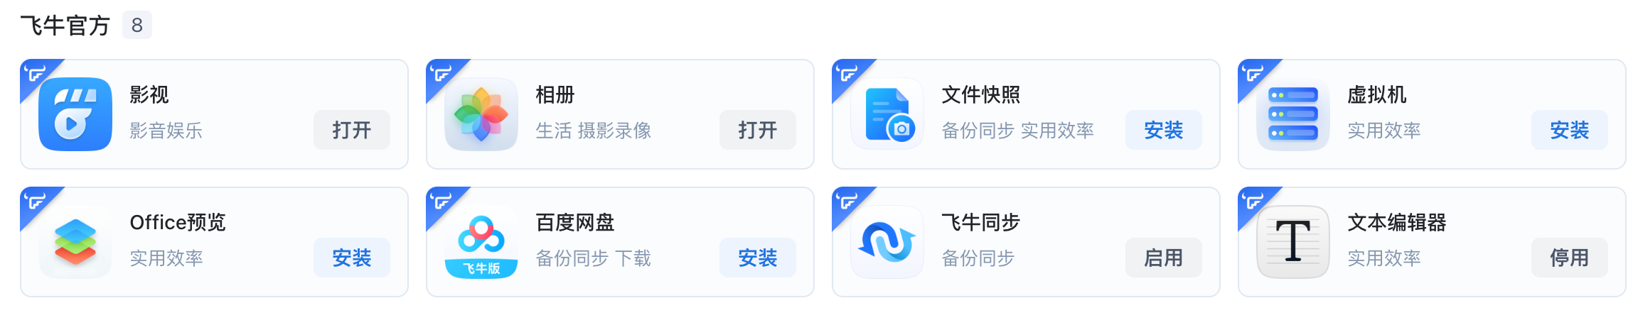Install 文件快照 using 安装 button
1638x325 pixels.
coord(1164,130)
